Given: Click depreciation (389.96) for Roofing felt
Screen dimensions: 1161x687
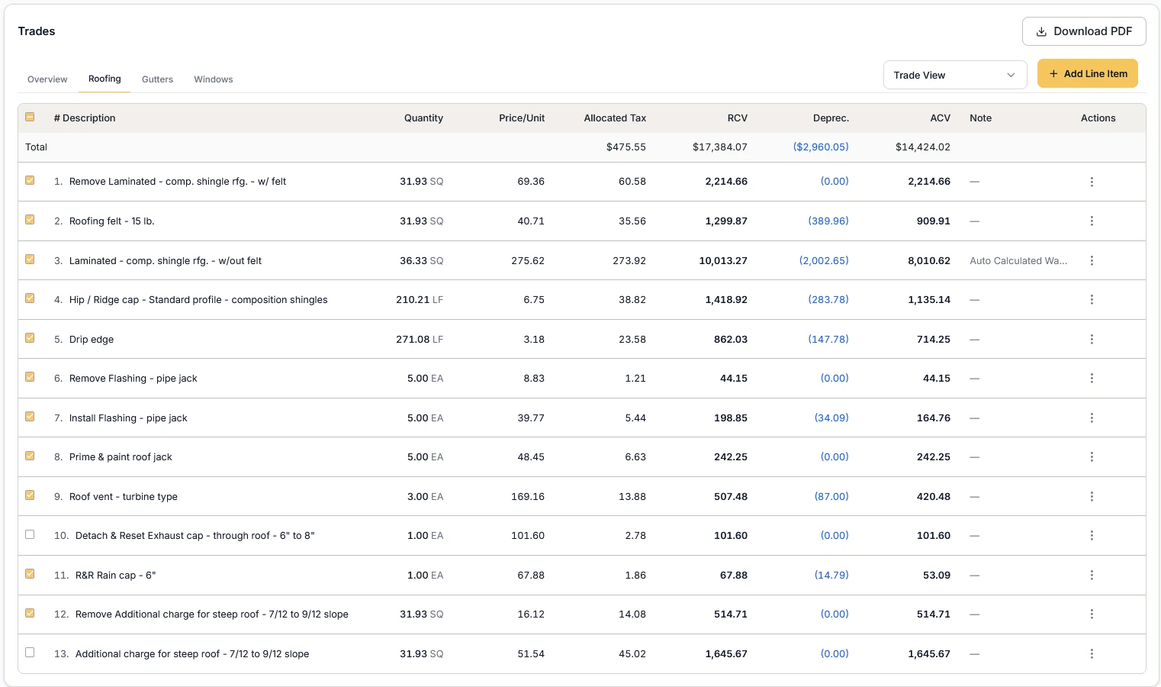Looking at the screenshot, I should tap(828, 221).
